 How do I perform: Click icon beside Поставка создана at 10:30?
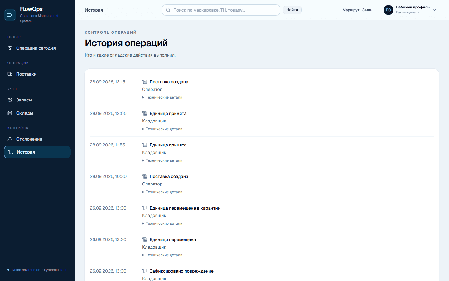(x=145, y=176)
